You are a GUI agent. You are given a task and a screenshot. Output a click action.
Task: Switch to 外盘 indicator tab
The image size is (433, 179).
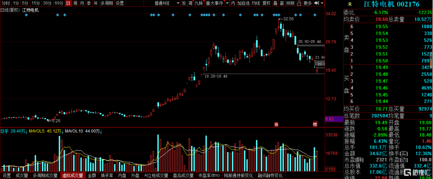click(135, 175)
